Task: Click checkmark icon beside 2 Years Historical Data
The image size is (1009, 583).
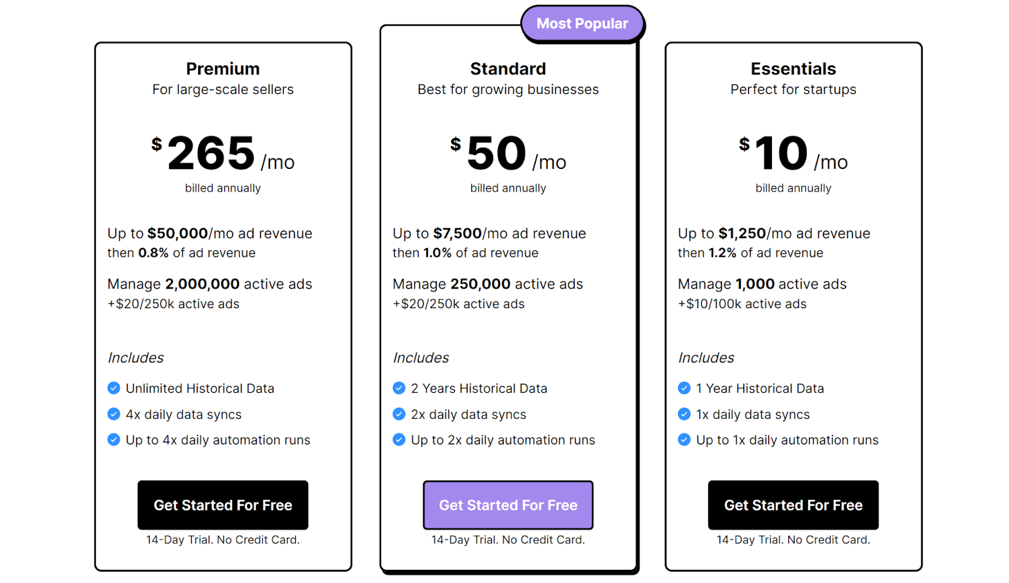Action: (x=399, y=388)
